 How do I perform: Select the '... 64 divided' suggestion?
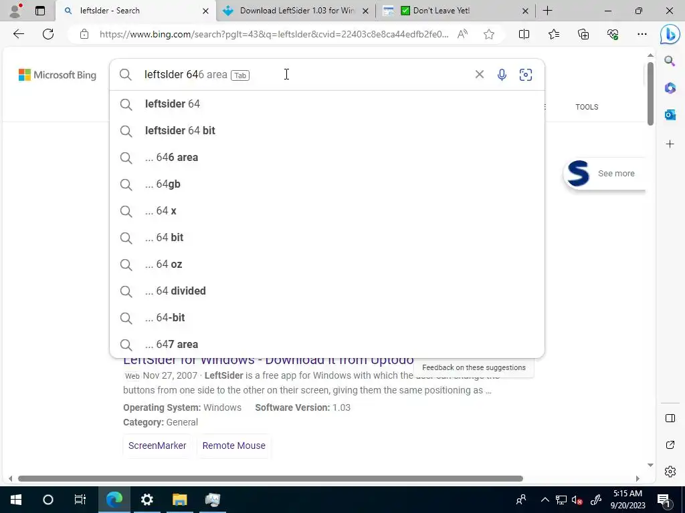pyautogui.click(x=326, y=291)
